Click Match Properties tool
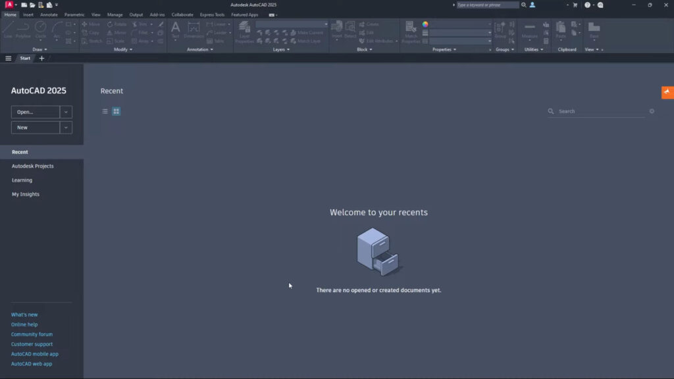Image resolution: width=674 pixels, height=379 pixels. pyautogui.click(x=411, y=32)
